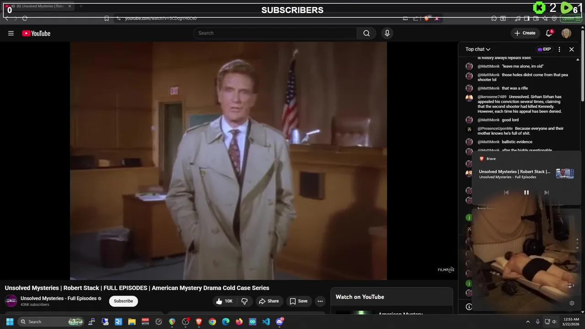This screenshot has width=585, height=329.
Task: Share the Unsolved Mysteries video
Action: click(x=269, y=301)
